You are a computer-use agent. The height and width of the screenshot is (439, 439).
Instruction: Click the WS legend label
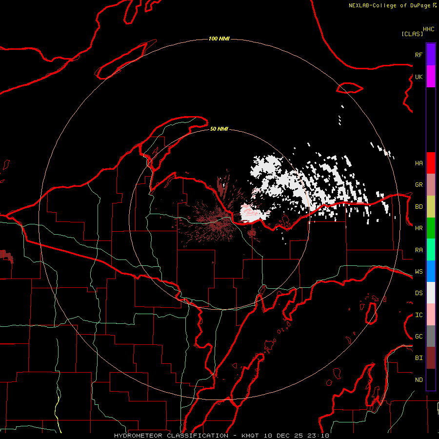coord(419,272)
